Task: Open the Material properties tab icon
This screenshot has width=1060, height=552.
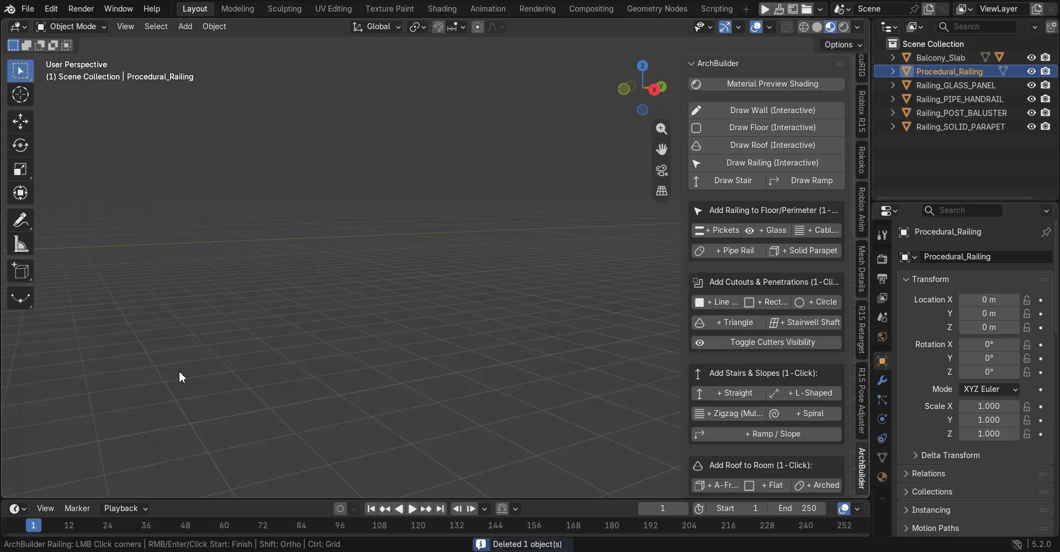Action: 882,477
